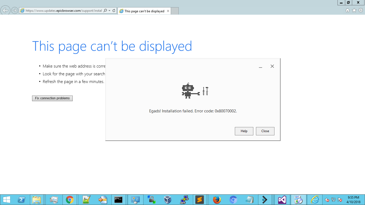Open Sublime Text from the taskbar

coord(200,199)
